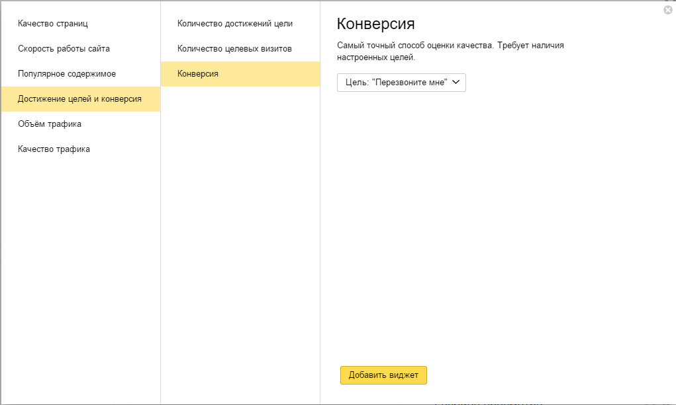Select the highlighted 'Конверсия' widget type item
Image resolution: width=676 pixels, height=405 pixels.
point(240,74)
